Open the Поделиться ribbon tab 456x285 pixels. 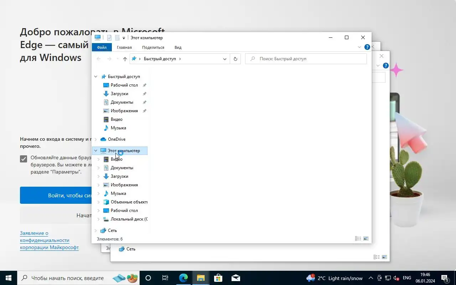tap(153, 47)
